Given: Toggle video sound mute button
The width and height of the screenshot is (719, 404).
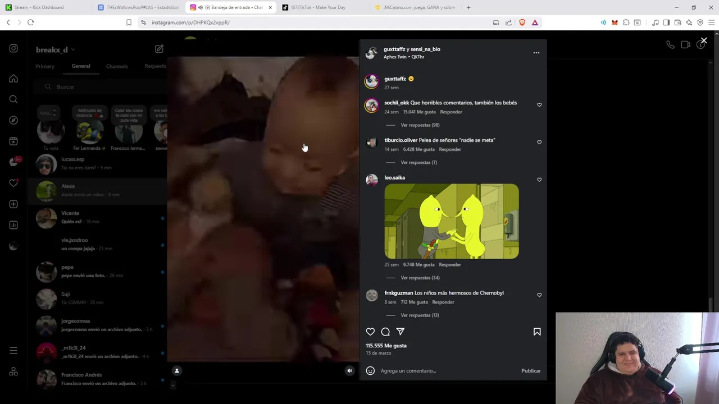Looking at the screenshot, I should click(x=349, y=370).
